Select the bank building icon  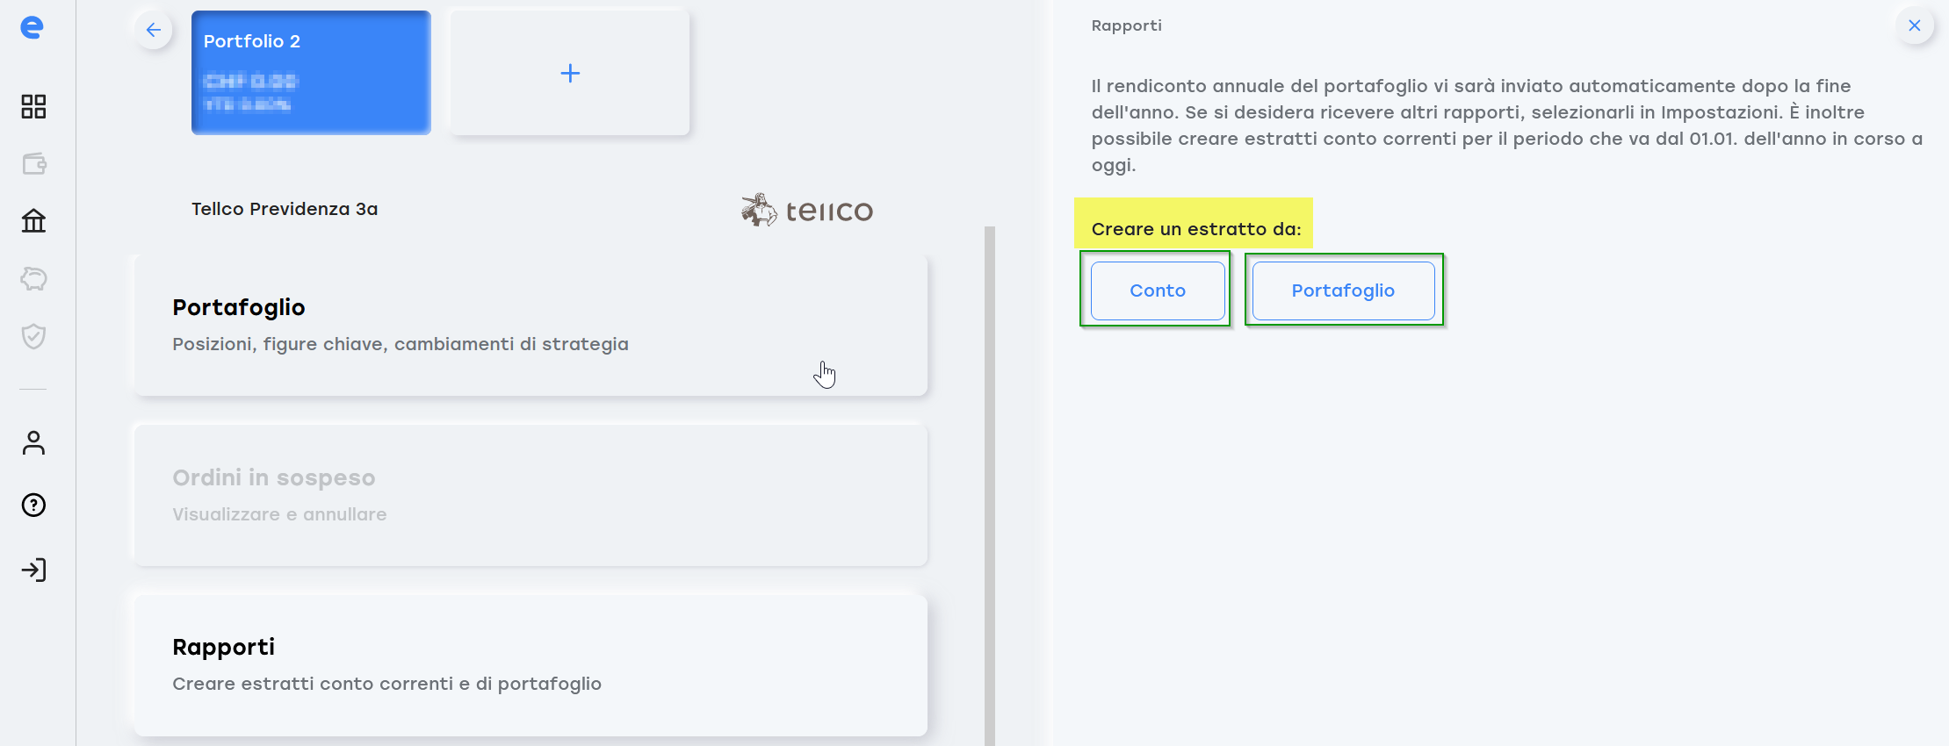click(x=33, y=220)
